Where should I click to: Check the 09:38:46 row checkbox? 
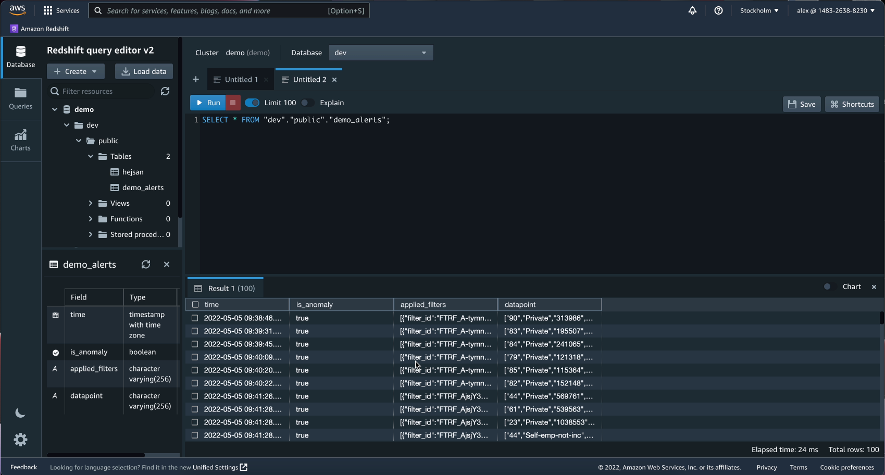tap(195, 318)
